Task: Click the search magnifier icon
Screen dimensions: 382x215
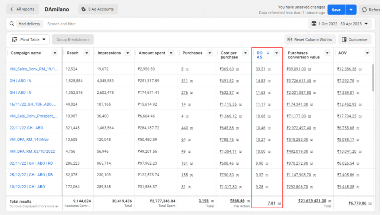Action: click(12, 24)
